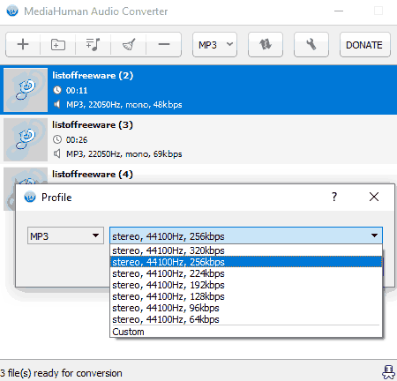
Task: Click the add from playlist music icon
Action: tap(93, 45)
